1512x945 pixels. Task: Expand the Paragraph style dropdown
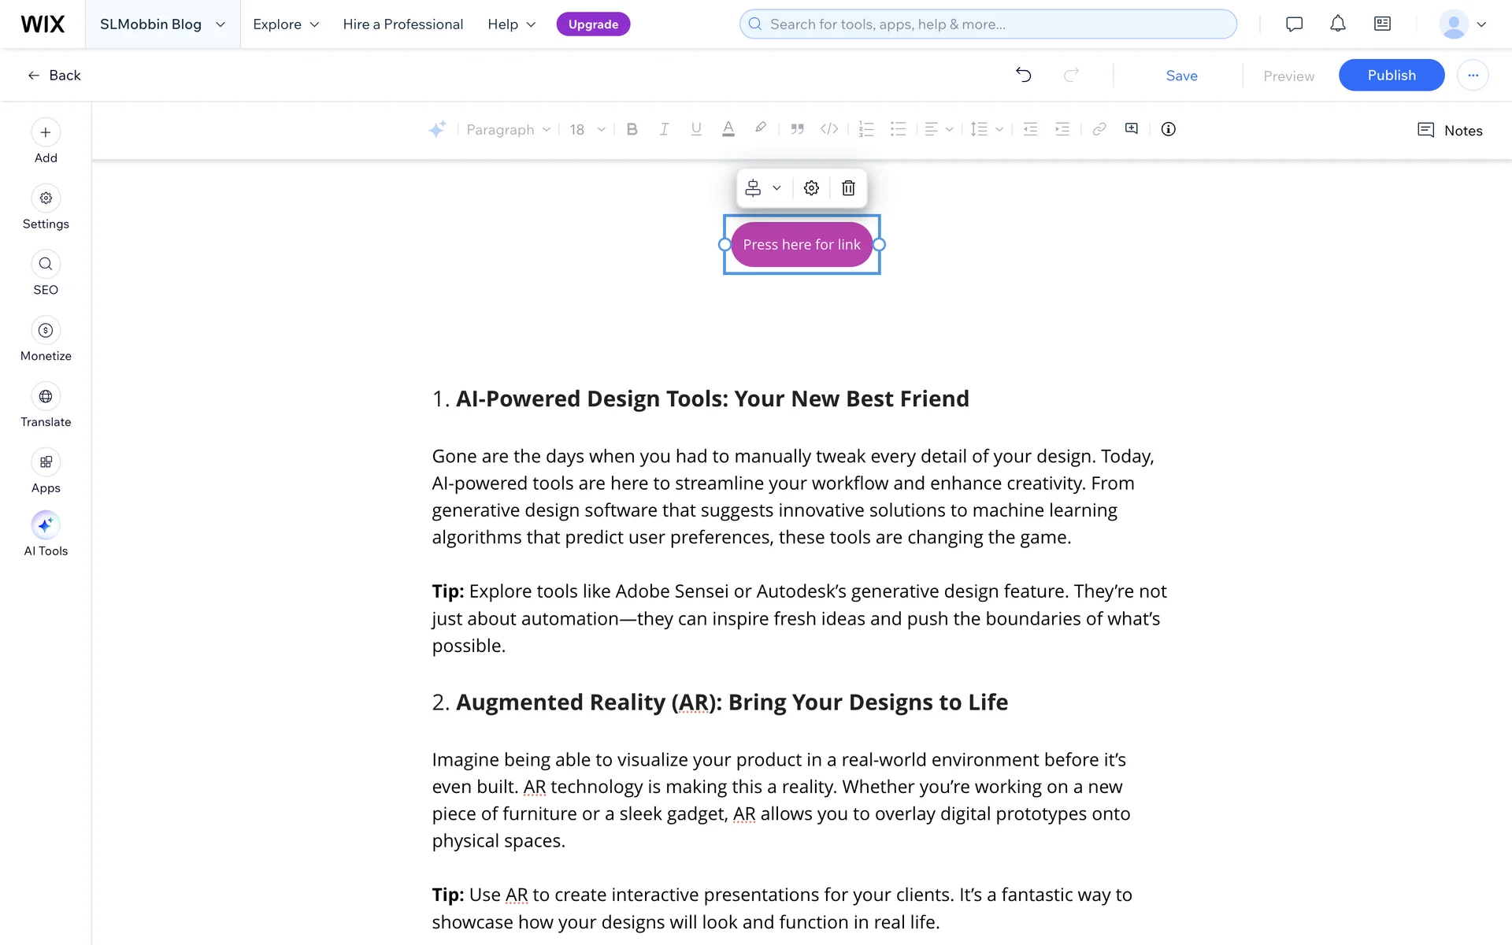click(x=508, y=129)
